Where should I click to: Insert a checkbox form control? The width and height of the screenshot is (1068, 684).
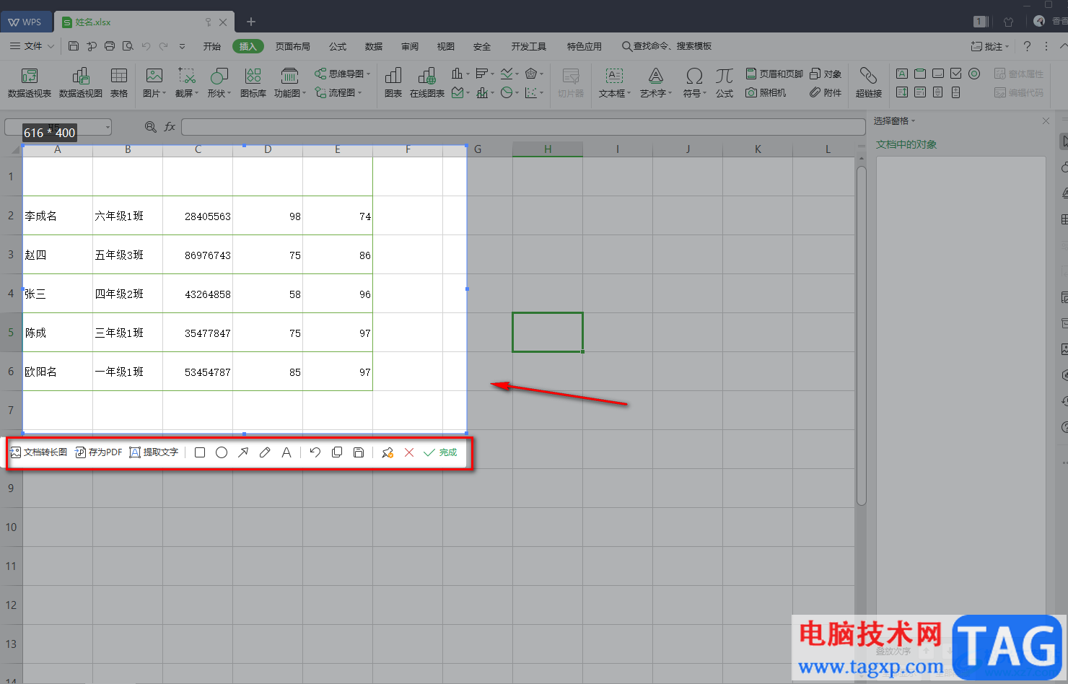tap(956, 74)
